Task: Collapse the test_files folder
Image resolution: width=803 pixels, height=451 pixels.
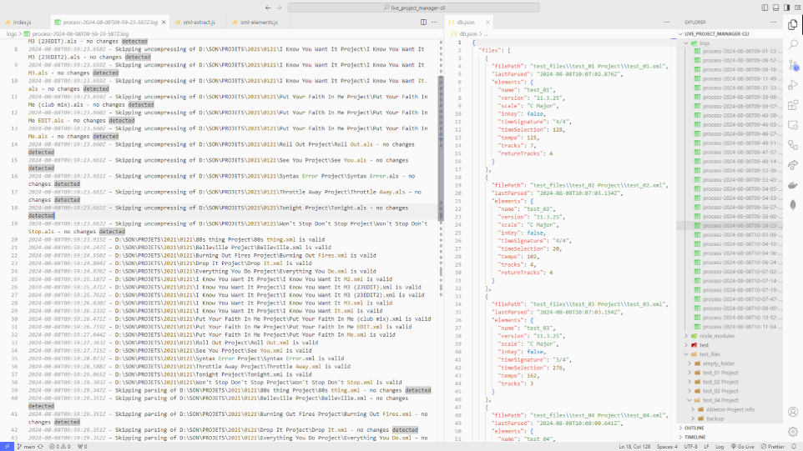Action: pyautogui.click(x=730, y=354)
